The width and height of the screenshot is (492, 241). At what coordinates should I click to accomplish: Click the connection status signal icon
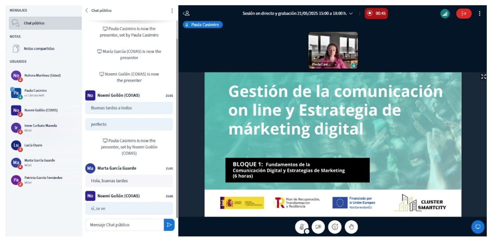pyautogui.click(x=444, y=14)
